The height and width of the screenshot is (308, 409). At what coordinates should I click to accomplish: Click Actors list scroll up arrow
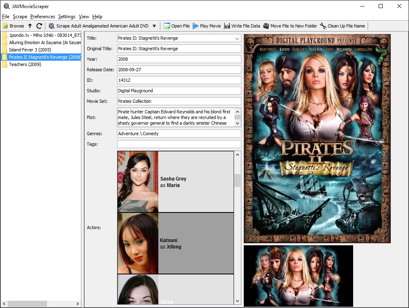click(237, 154)
